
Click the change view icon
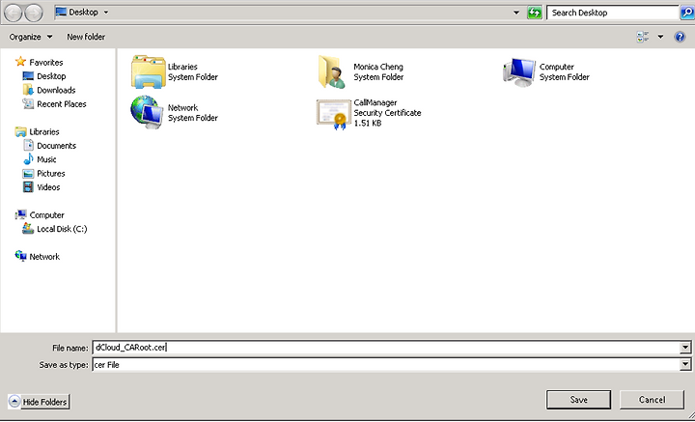643,37
